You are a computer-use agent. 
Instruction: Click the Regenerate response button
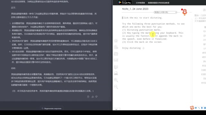(x=51, y=108)
